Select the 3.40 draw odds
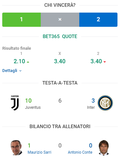Viewport: 121px width, 163px height. coord(60,61)
